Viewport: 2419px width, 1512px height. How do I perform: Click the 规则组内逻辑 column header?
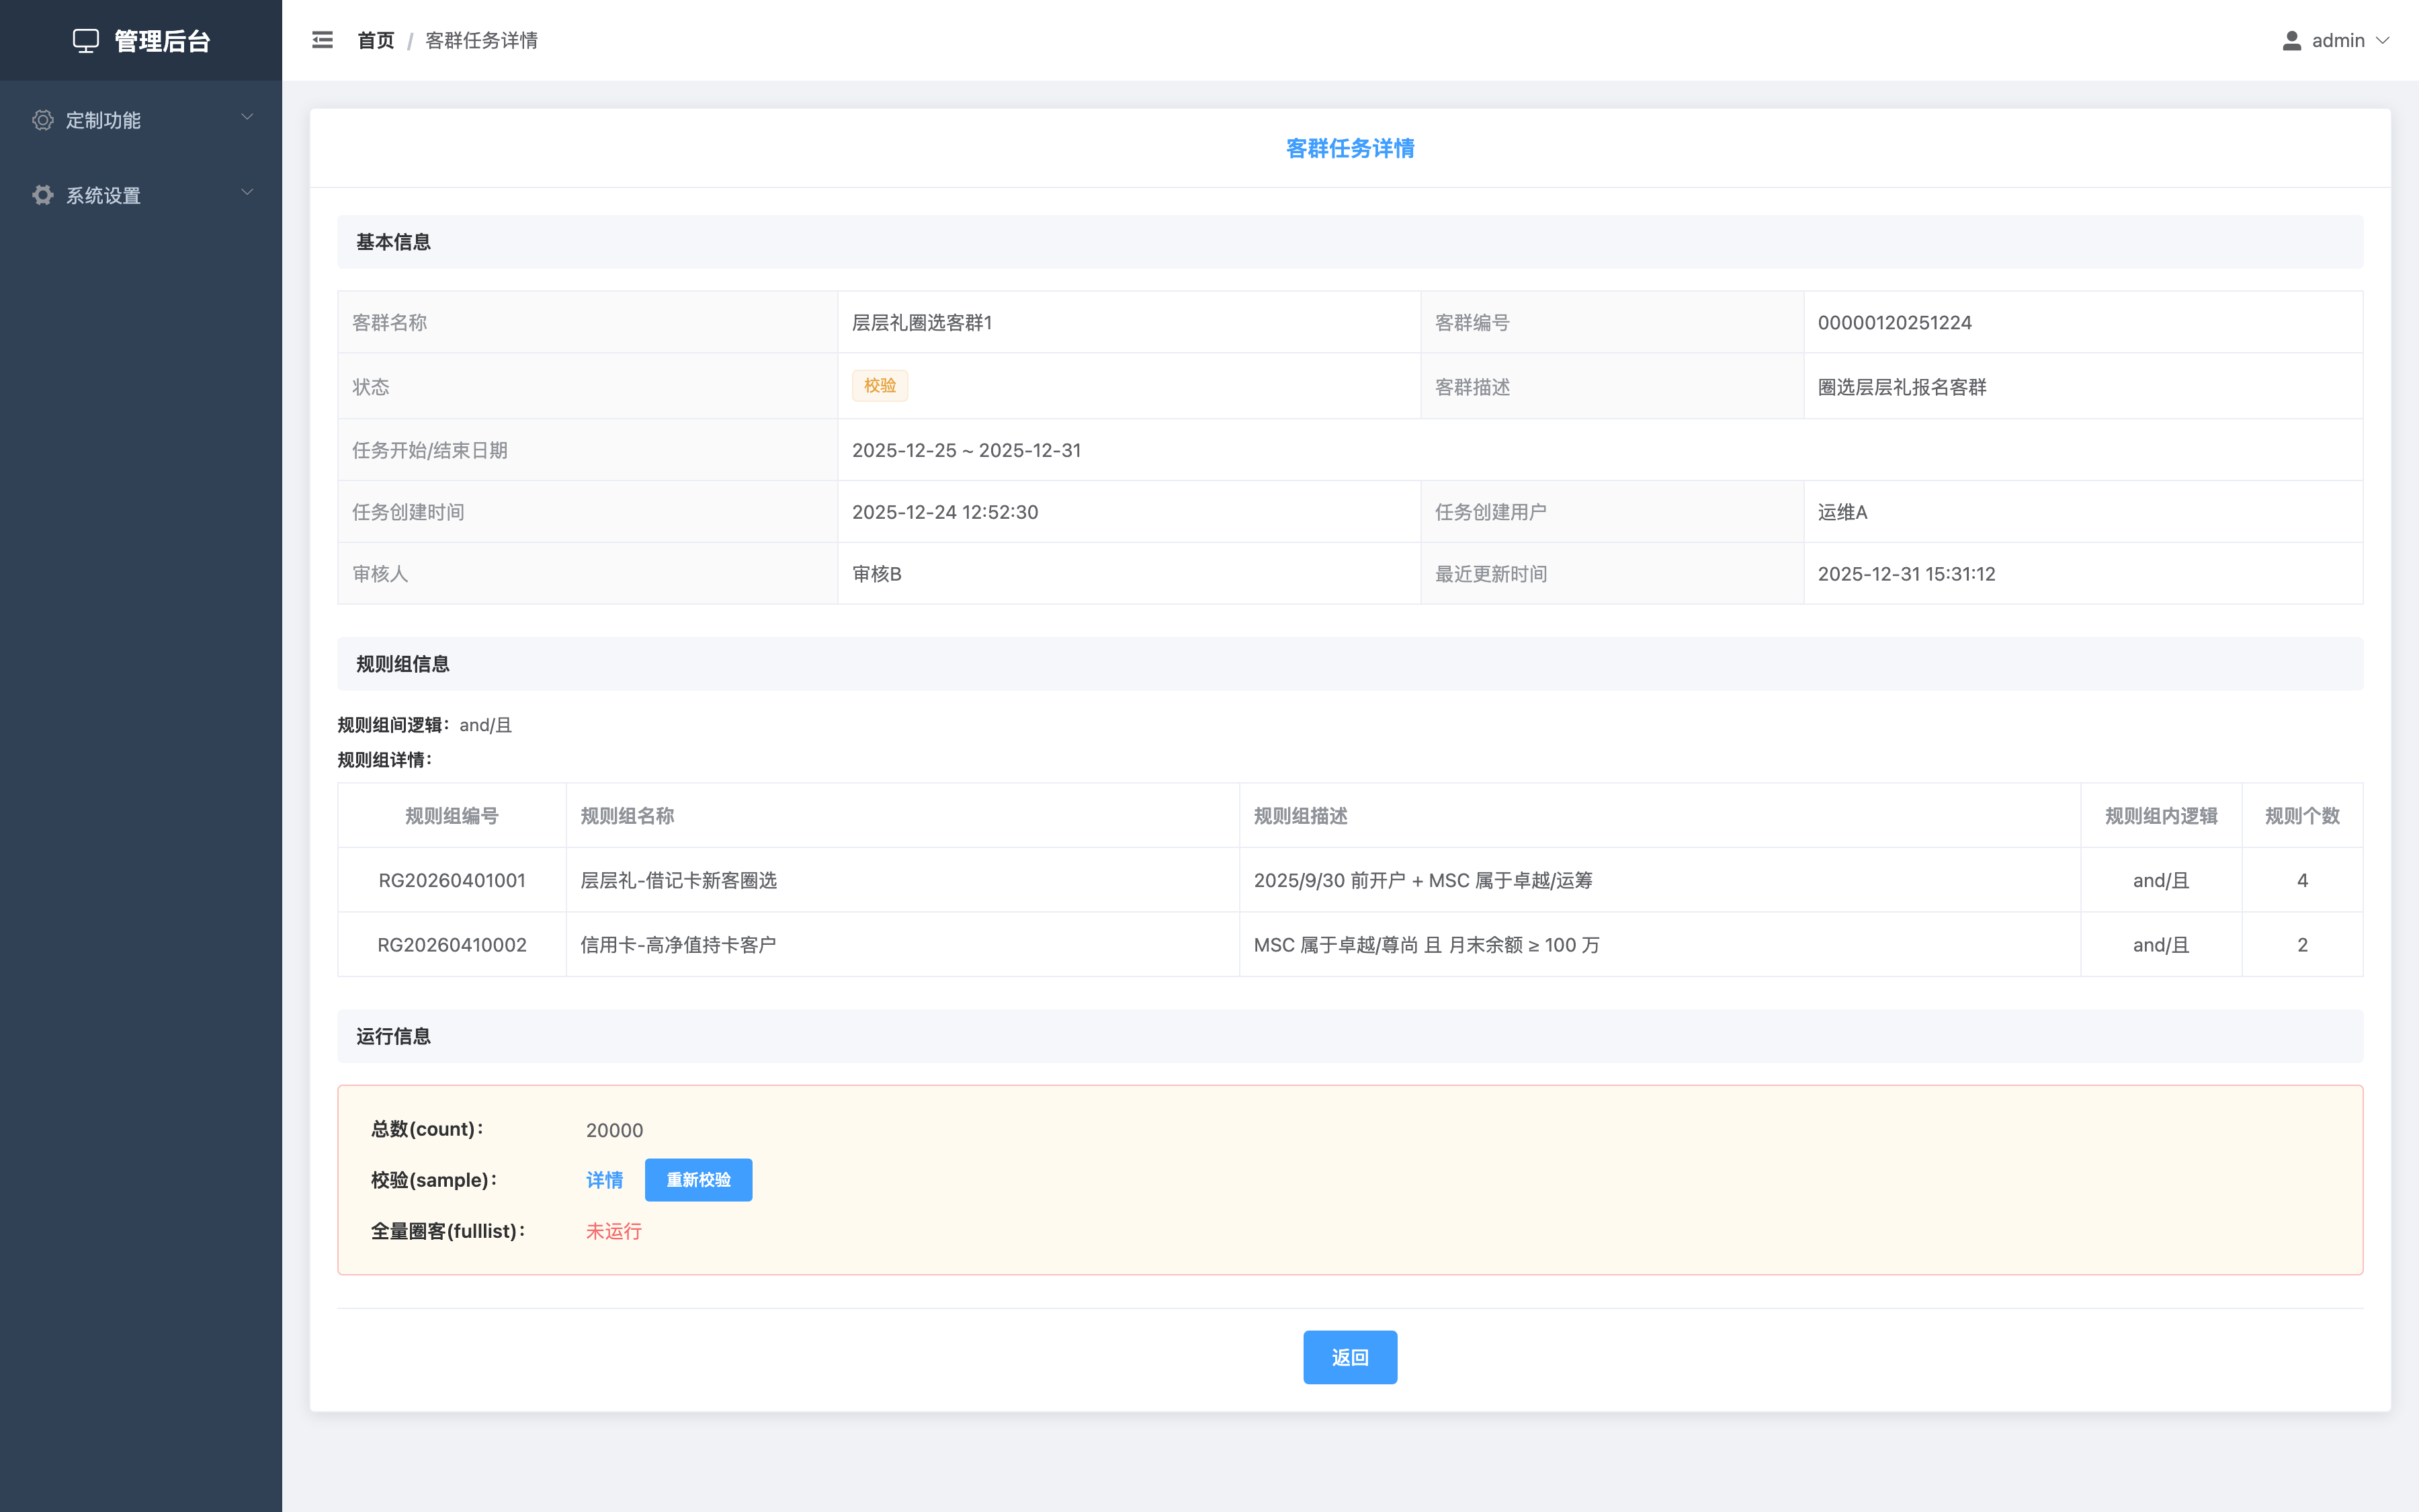click(x=2161, y=816)
